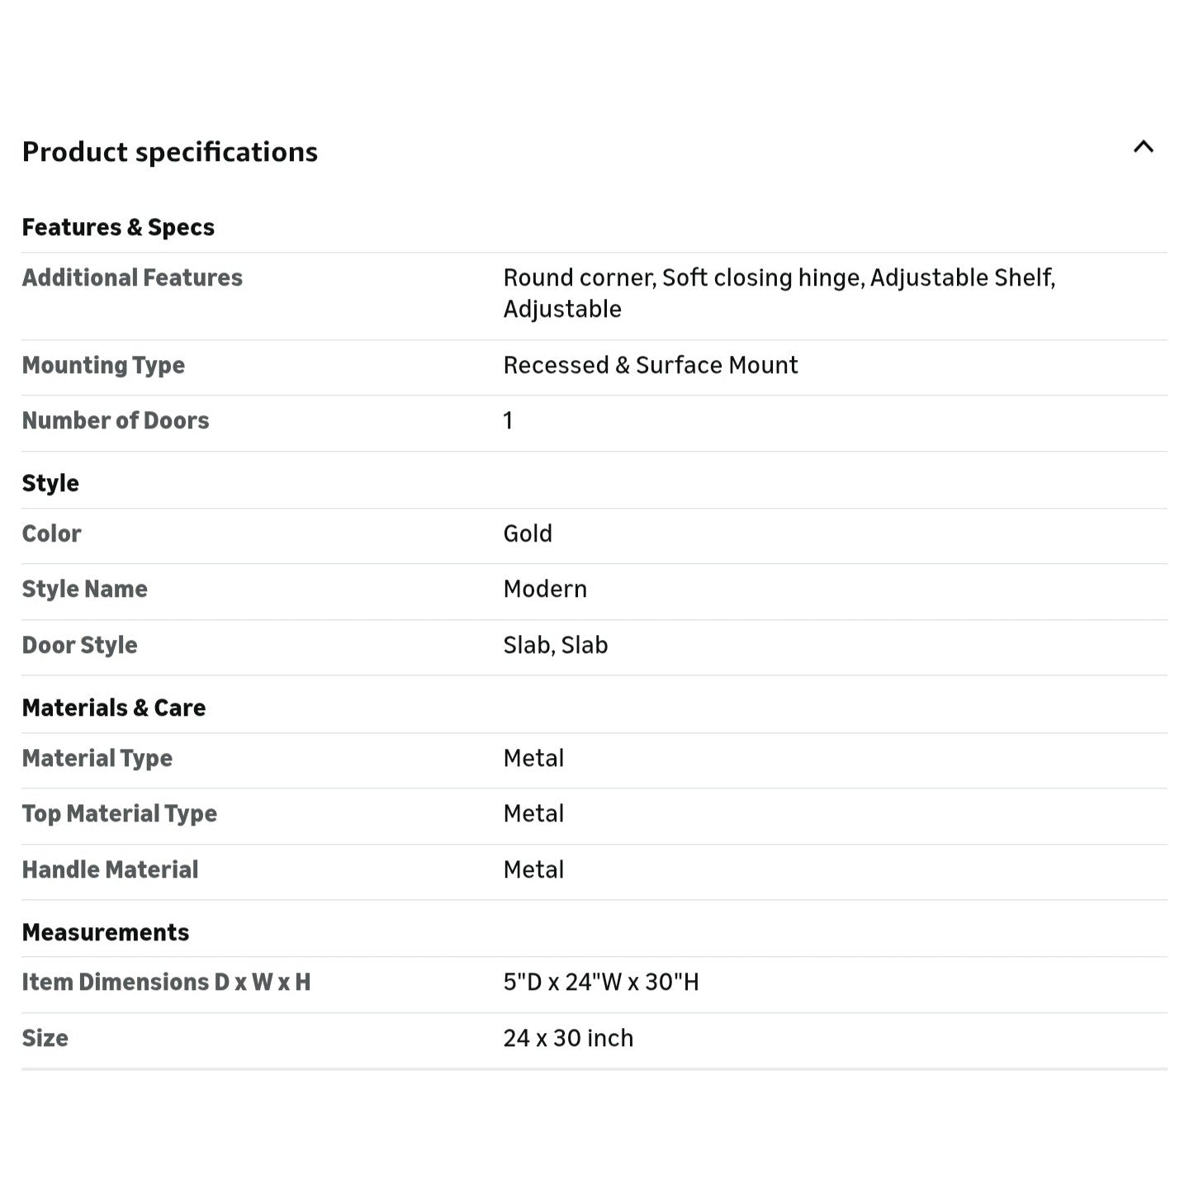Click the Measurements section header
This screenshot has height=1189, width=1189.
106,932
